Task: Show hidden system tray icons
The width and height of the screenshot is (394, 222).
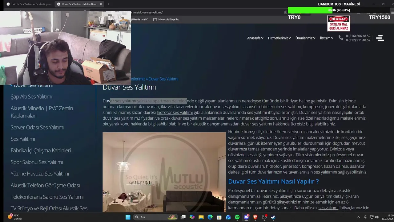Action: tap(359, 217)
